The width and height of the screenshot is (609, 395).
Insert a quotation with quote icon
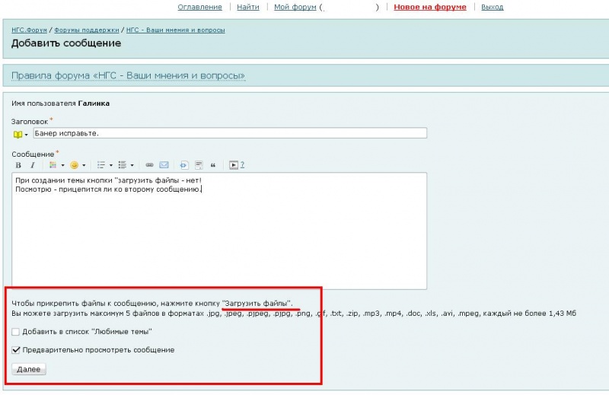click(x=213, y=165)
